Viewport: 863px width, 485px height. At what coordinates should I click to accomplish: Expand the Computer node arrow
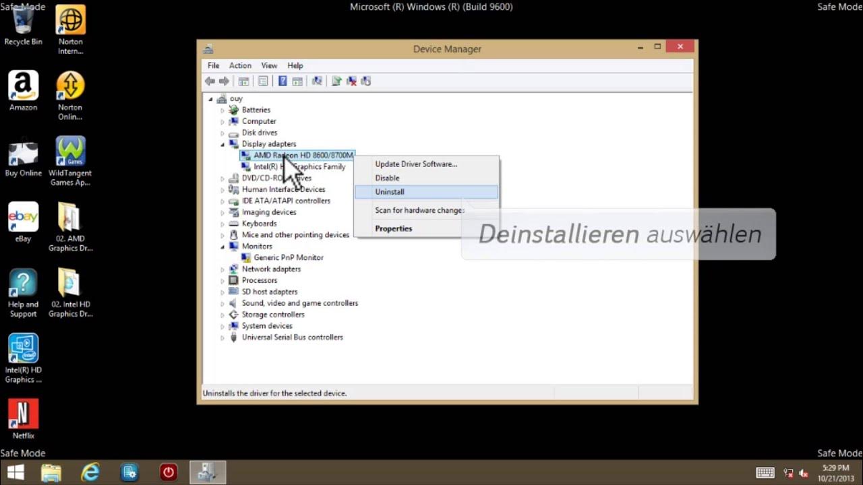pyautogui.click(x=222, y=121)
